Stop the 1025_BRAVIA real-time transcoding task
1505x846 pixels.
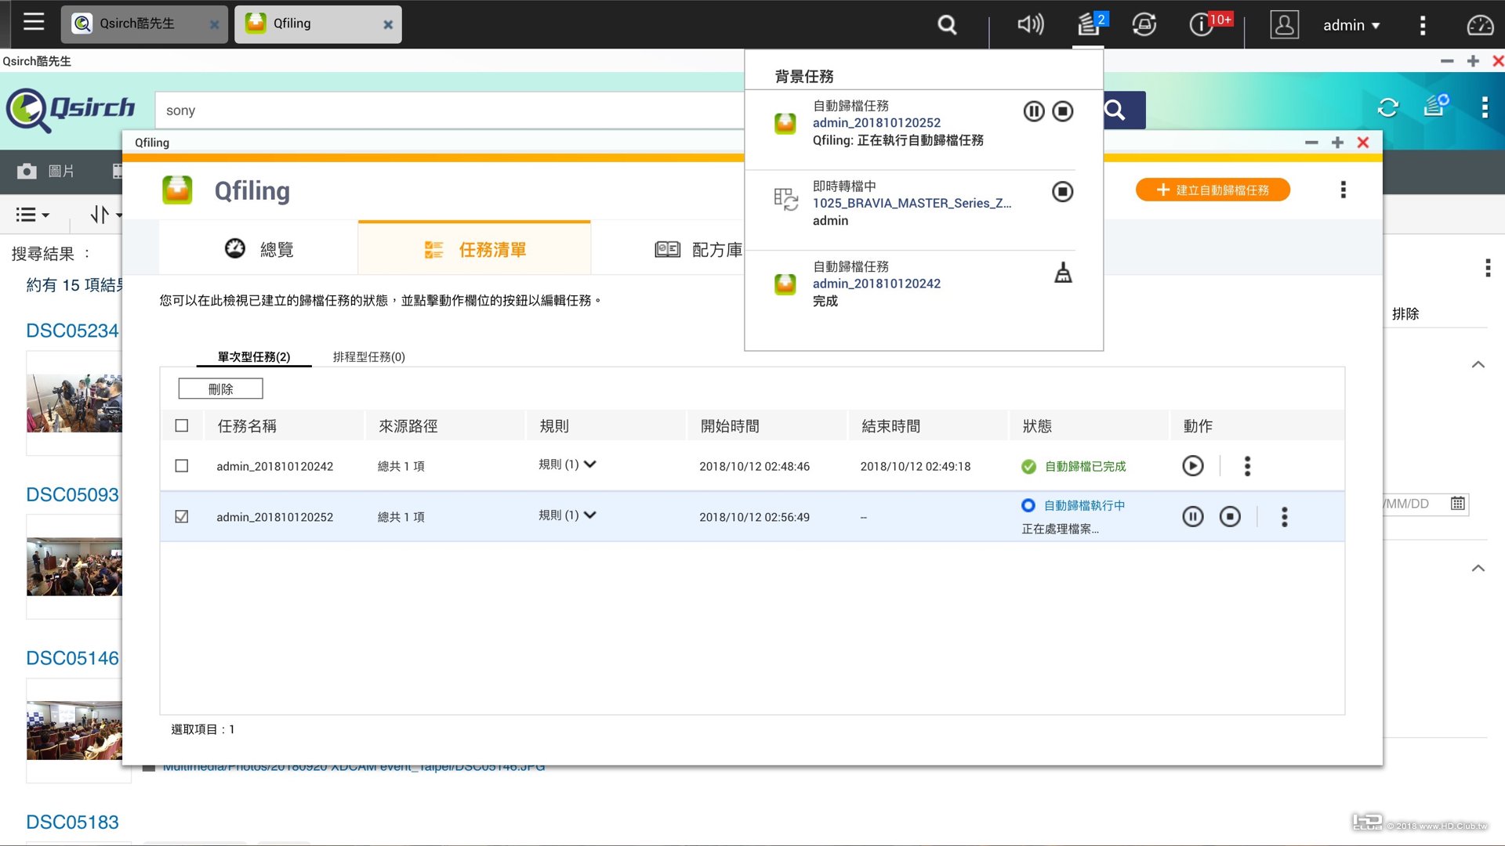[x=1062, y=192]
